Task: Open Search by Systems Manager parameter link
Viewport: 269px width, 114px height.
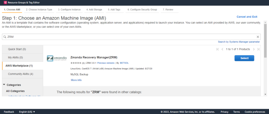Action: [239, 42]
